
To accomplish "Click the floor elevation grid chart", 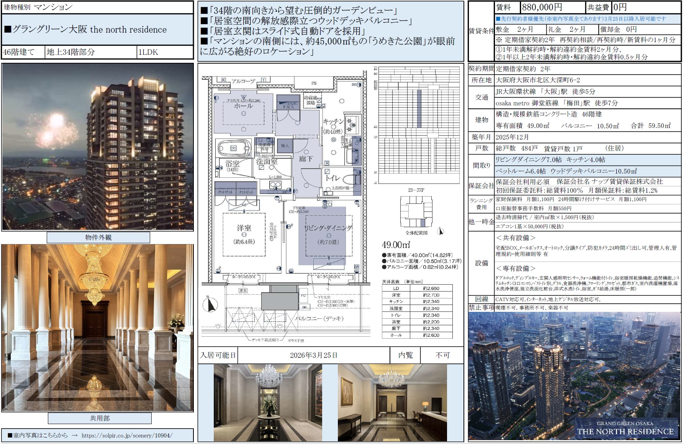I will tap(419, 125).
